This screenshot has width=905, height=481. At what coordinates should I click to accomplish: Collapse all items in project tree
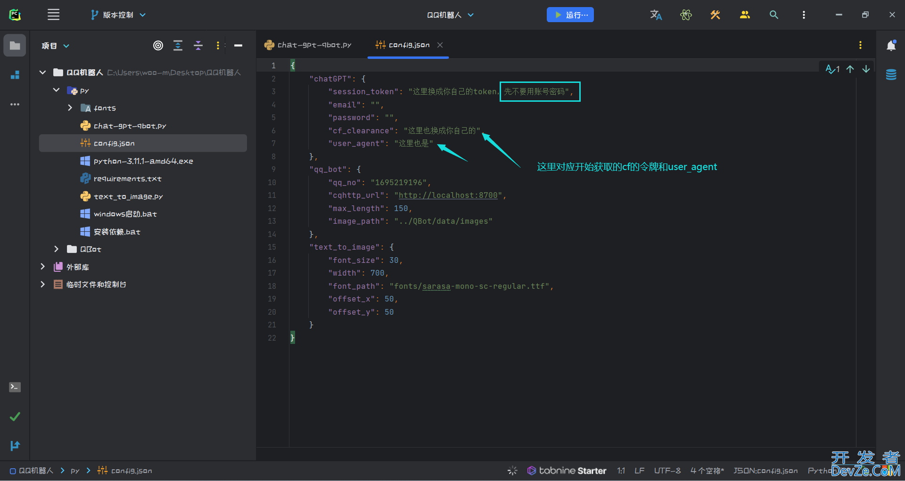pyautogui.click(x=198, y=45)
